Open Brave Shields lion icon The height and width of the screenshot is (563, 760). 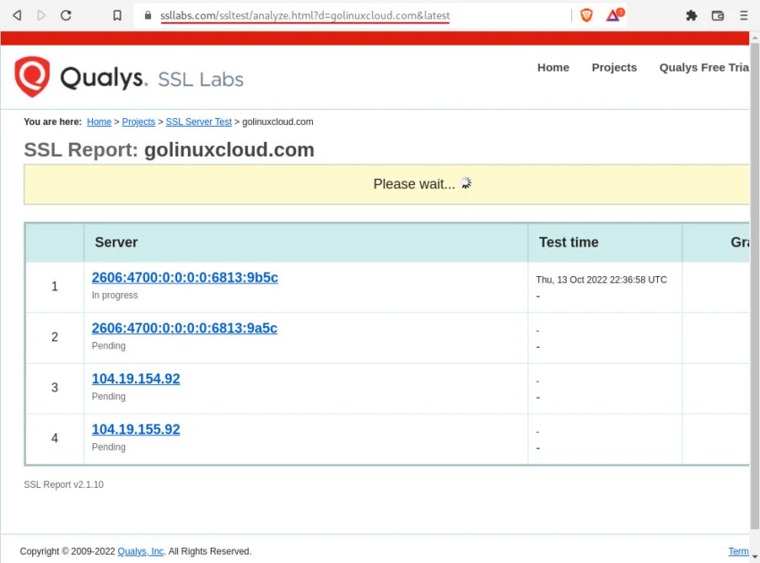click(587, 15)
